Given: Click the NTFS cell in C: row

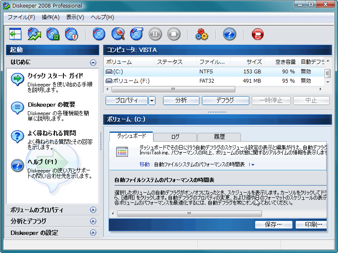Looking at the screenshot, I should pyautogui.click(x=206, y=71).
